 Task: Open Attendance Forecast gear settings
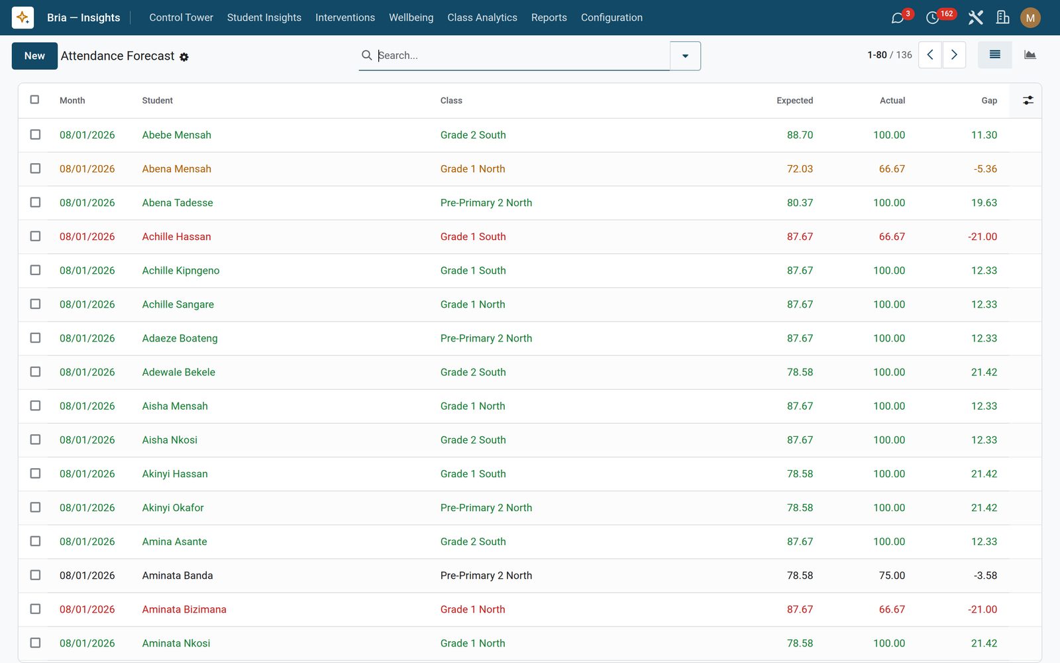tap(184, 57)
